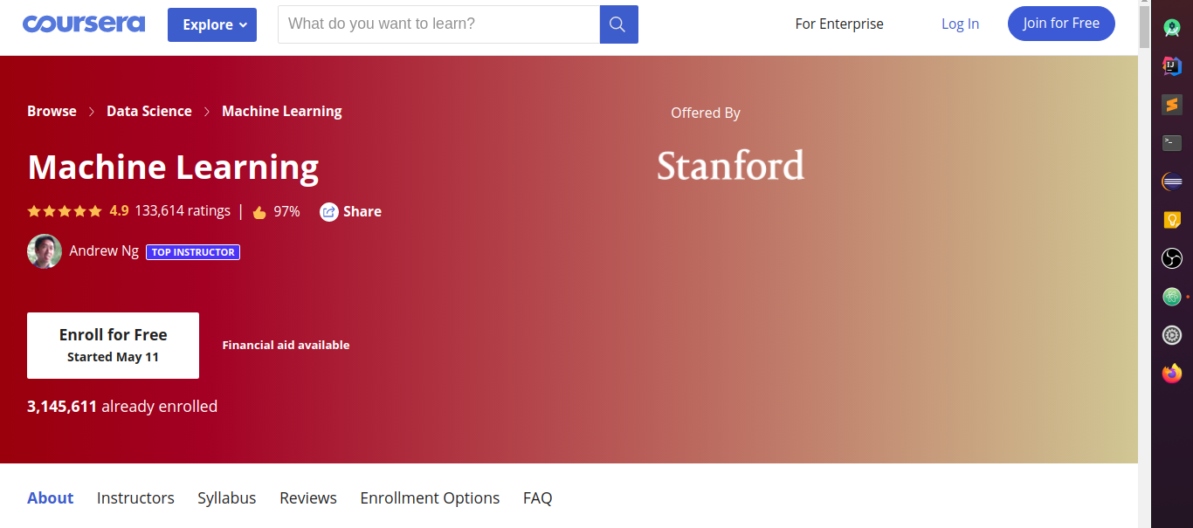Screen dimensions: 1193x528
Task: Click the search magnifier icon button
Action: 618,24
